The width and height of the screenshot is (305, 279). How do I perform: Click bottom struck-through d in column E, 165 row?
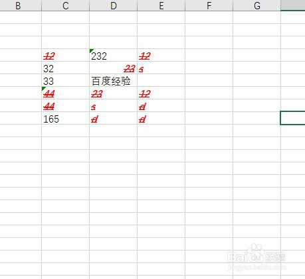pyautogui.click(x=161, y=118)
